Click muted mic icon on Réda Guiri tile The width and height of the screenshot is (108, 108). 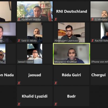tap(56, 83)
